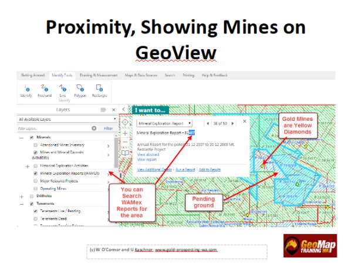
Task: Uncheck Mines and Mineral Deposits layer
Action: [35, 152]
